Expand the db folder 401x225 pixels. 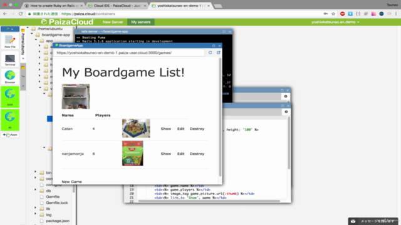tap(36, 190)
